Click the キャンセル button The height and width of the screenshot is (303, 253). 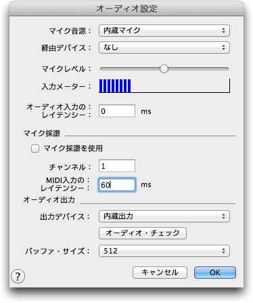[x=160, y=272]
